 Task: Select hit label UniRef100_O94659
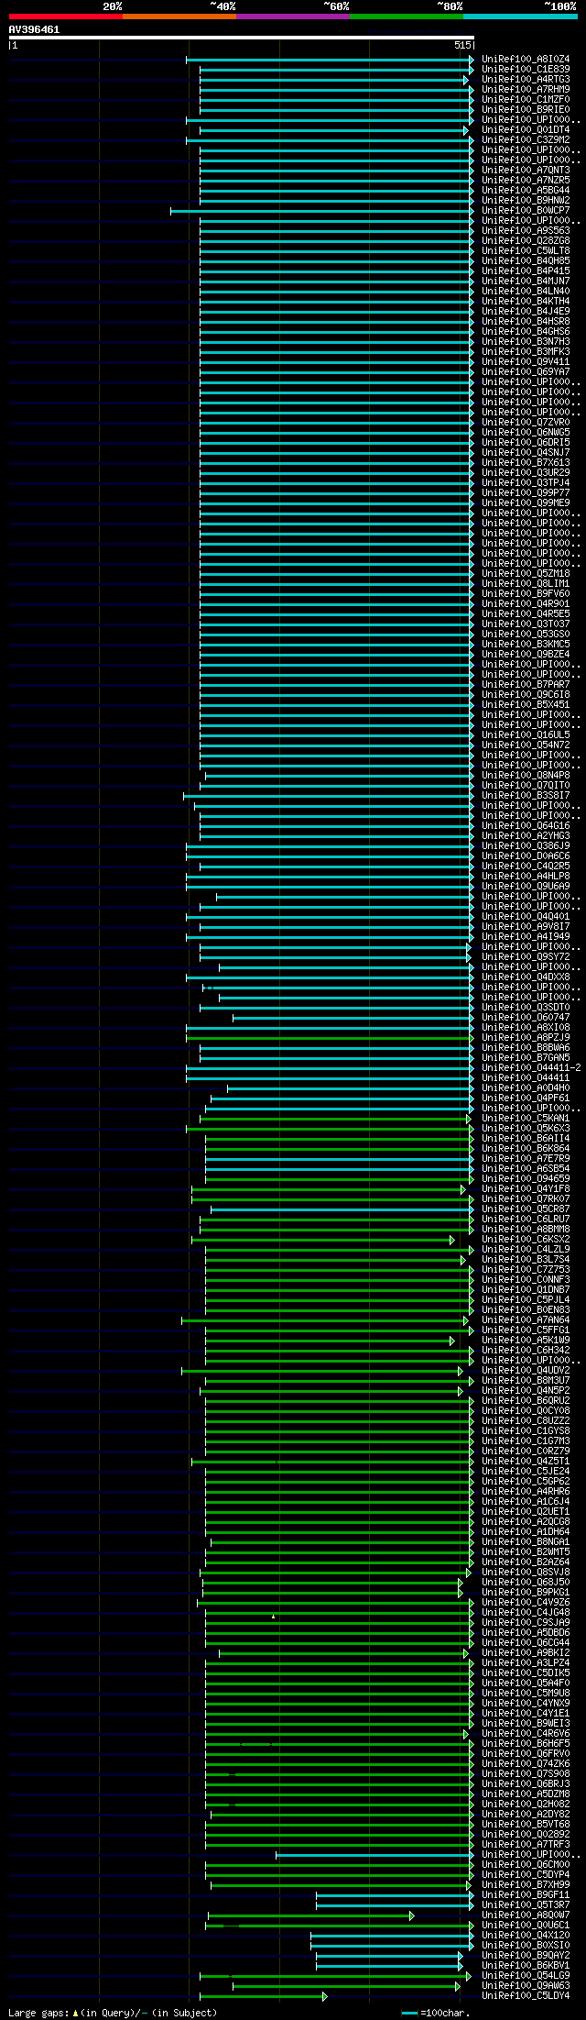click(526, 1179)
